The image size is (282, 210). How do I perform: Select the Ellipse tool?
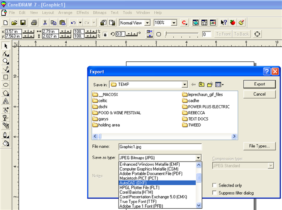coord(6,85)
